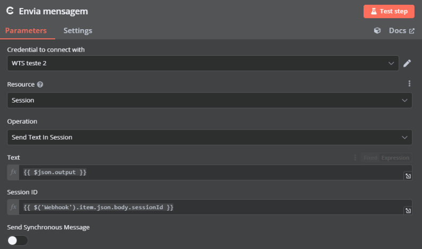Switch Text field to Expression mode

point(395,158)
